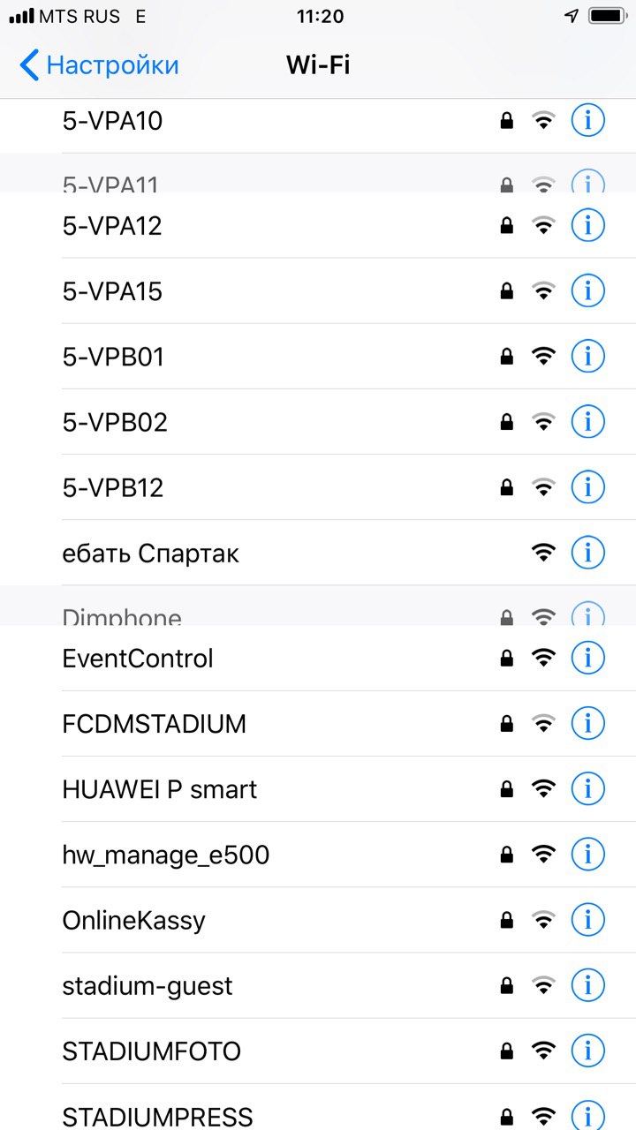Join the 5-VPA15 network
Image resolution: width=636 pixels, height=1130 pixels.
point(113,291)
